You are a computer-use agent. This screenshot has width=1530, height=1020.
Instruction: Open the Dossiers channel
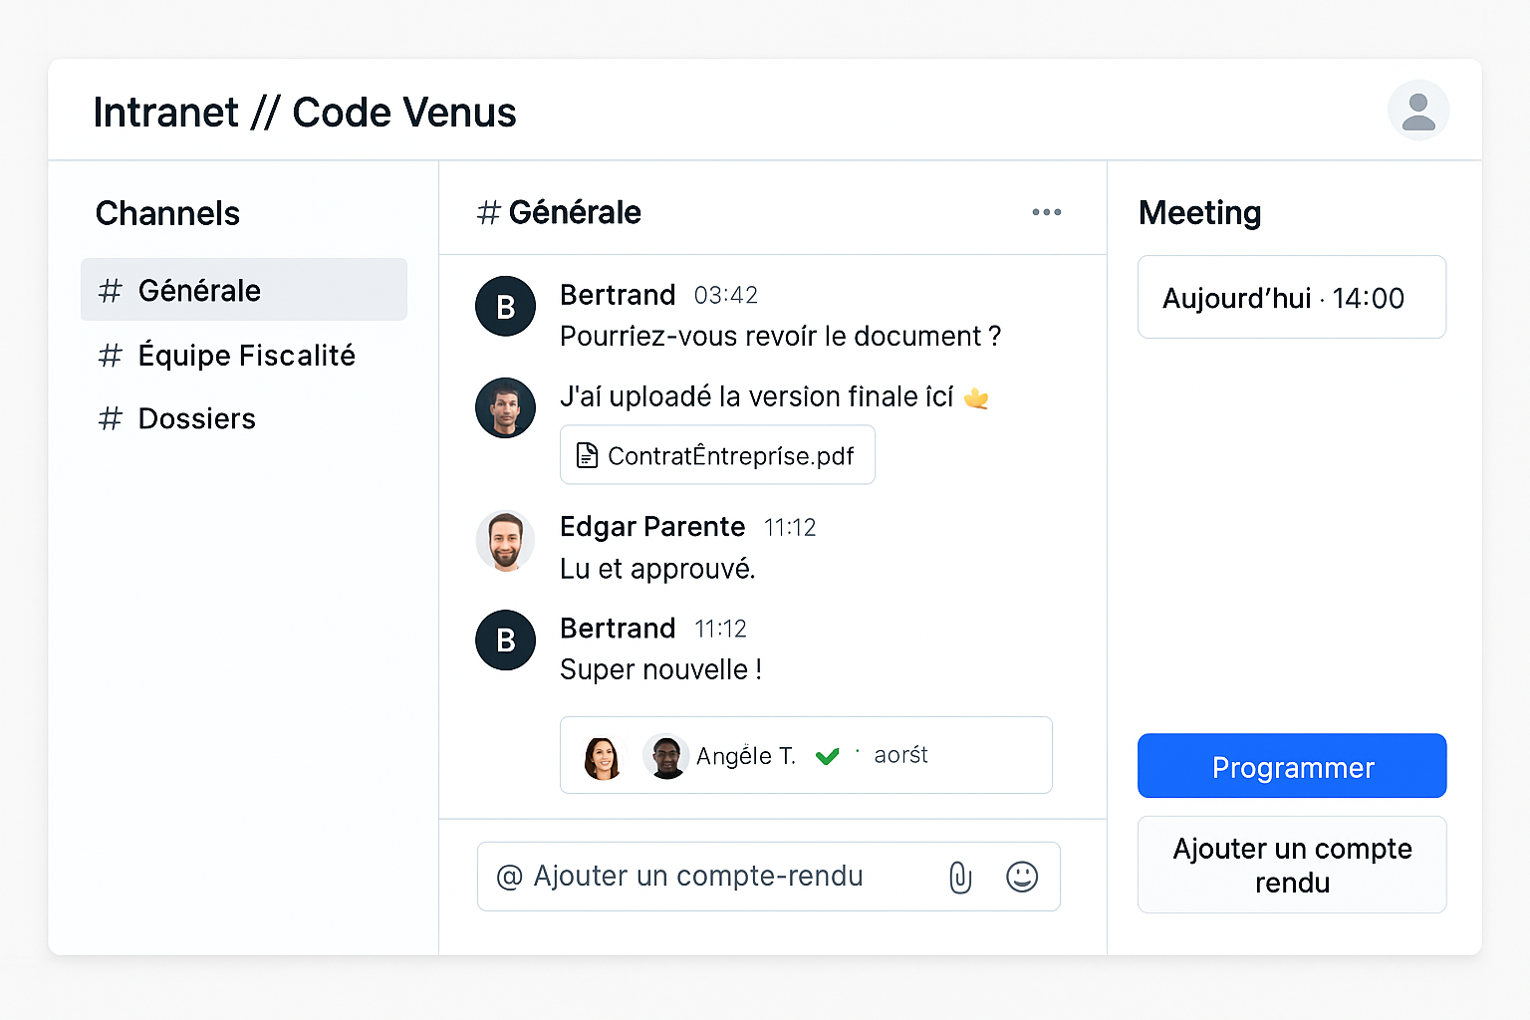click(x=196, y=418)
